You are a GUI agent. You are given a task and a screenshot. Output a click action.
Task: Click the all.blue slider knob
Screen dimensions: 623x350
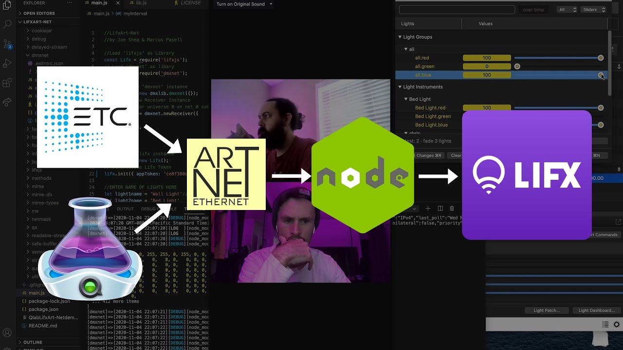[x=601, y=75]
